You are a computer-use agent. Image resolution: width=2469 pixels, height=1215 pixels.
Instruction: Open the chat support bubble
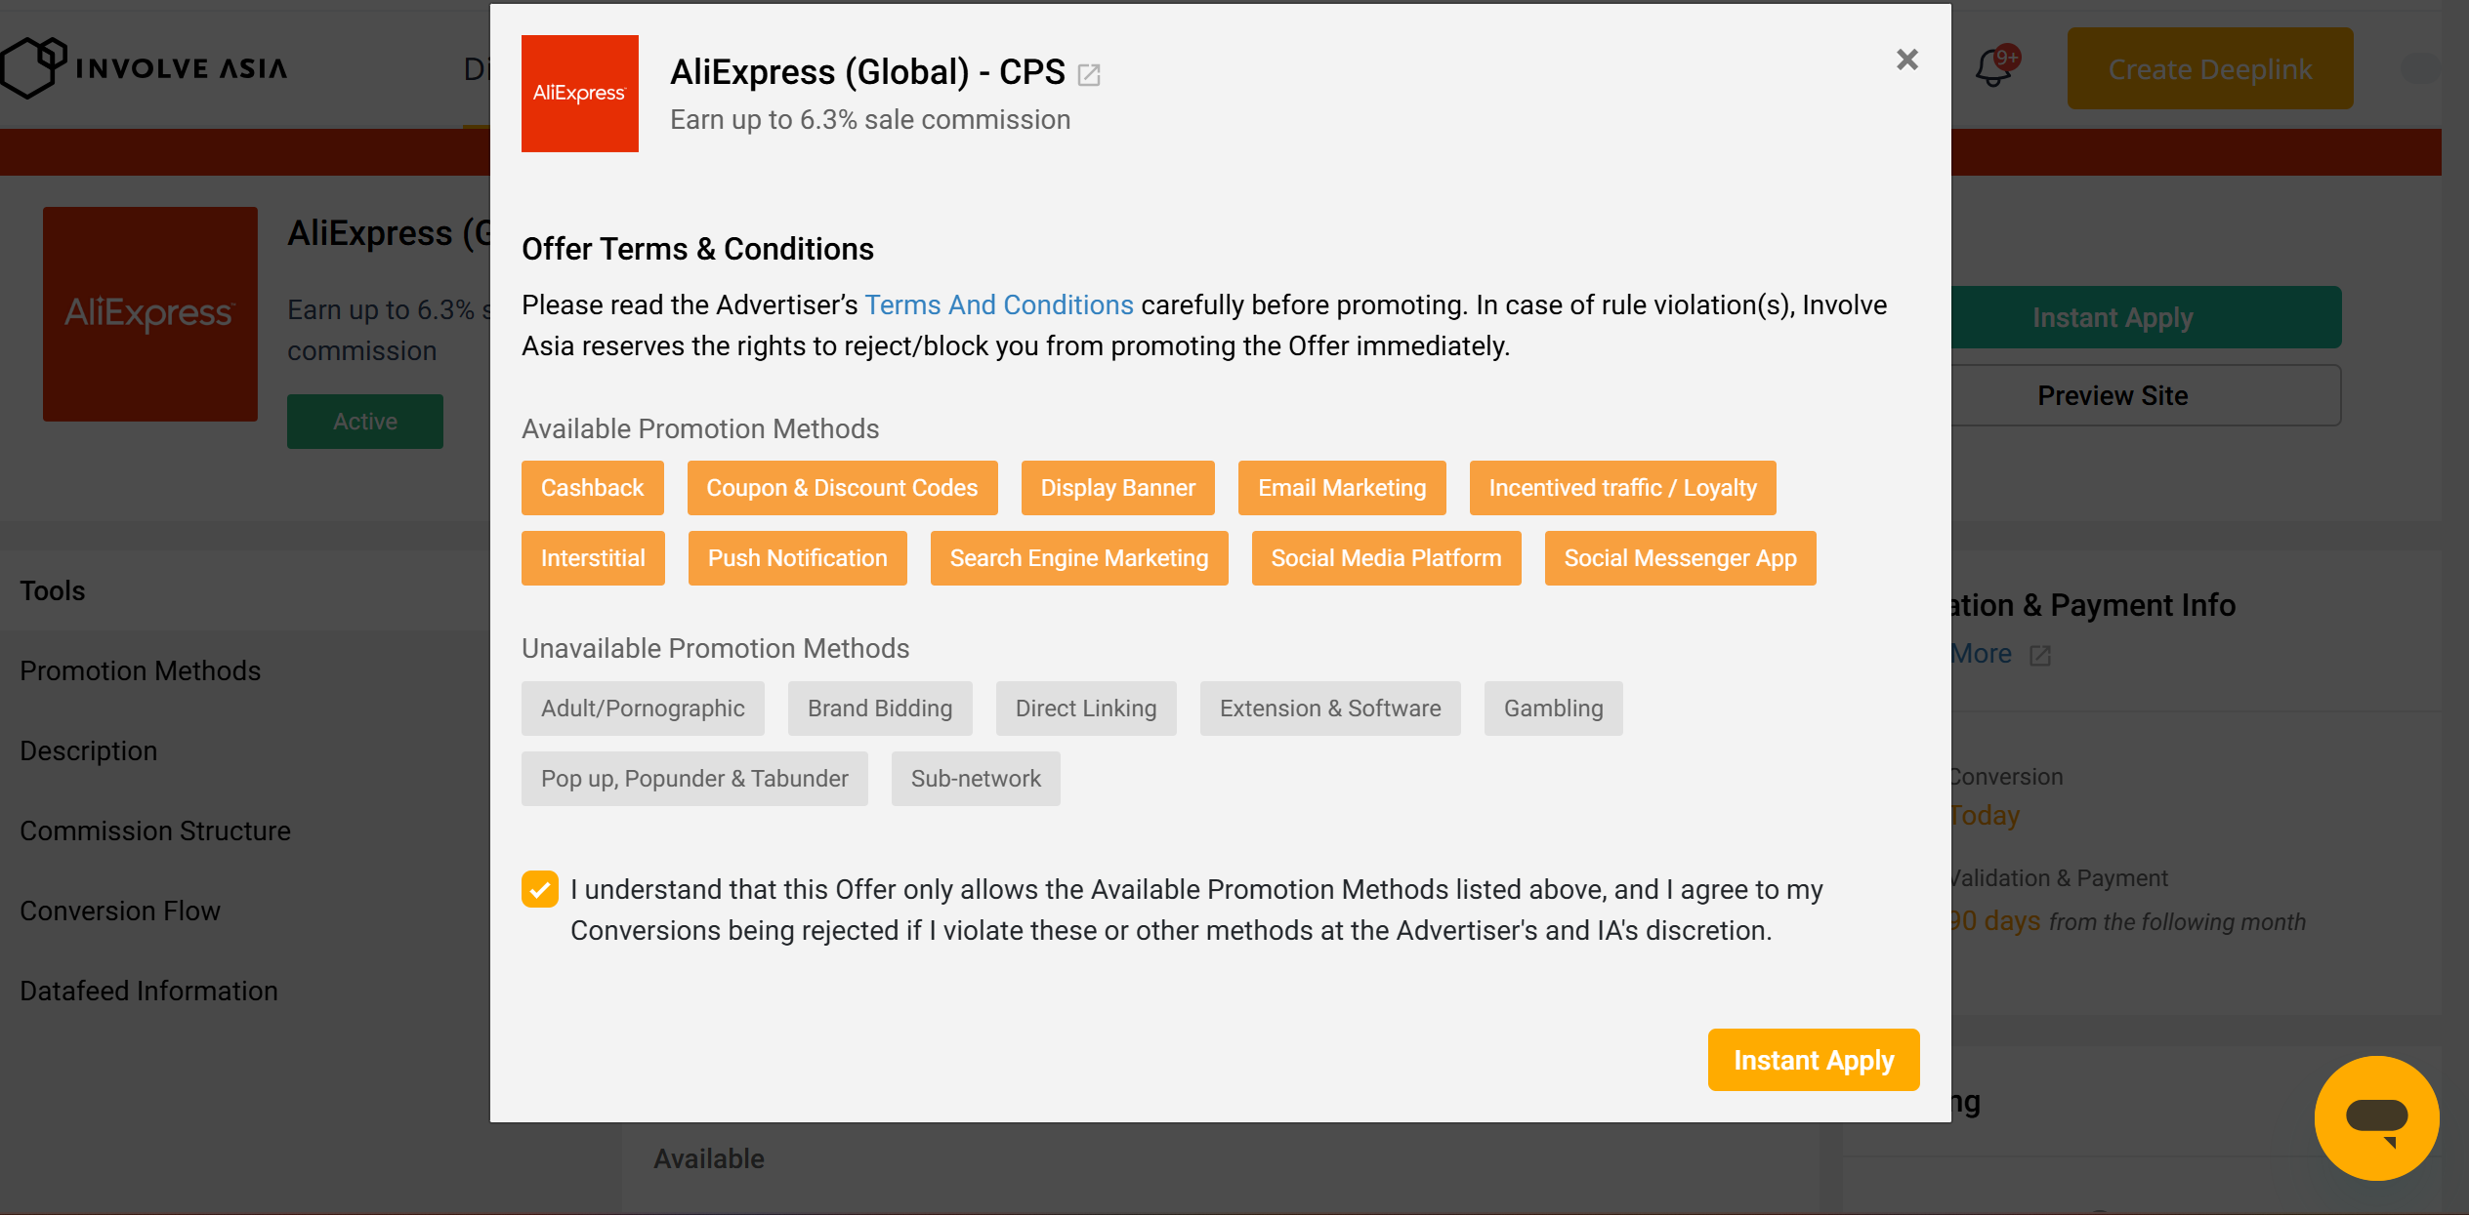tap(2376, 1117)
